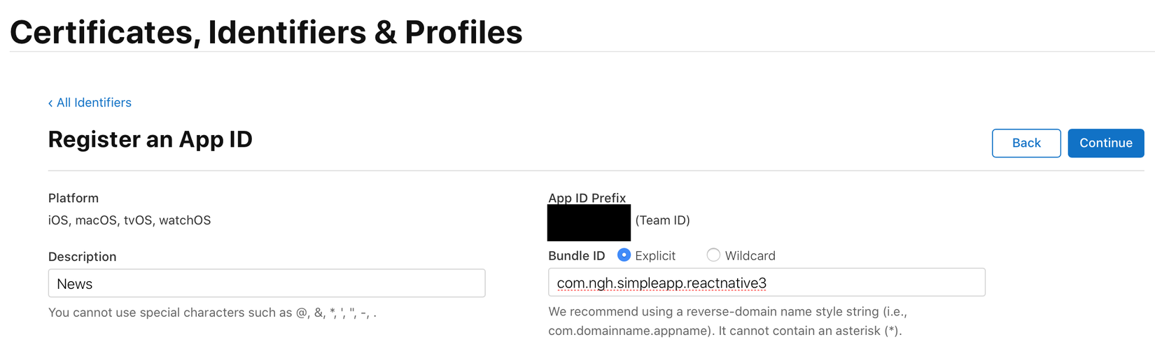Click the Description field label
This screenshot has height=349, width=1155.
(x=82, y=257)
